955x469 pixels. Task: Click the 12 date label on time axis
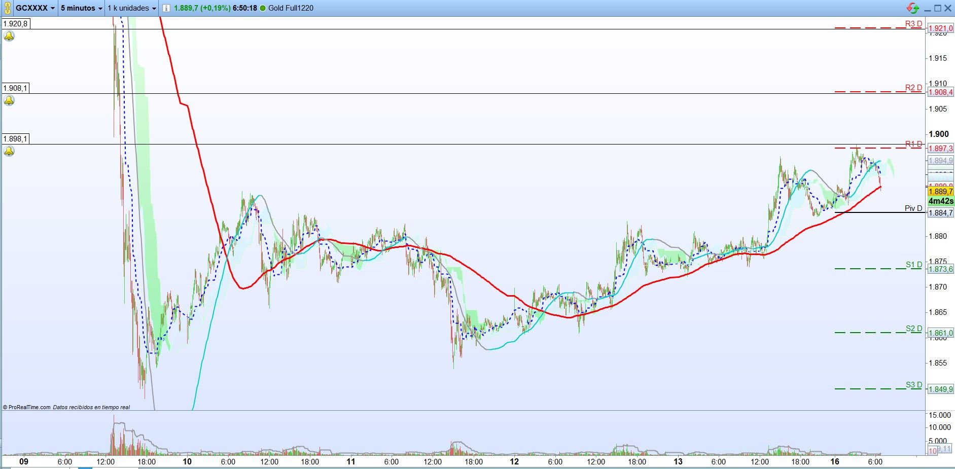(514, 461)
